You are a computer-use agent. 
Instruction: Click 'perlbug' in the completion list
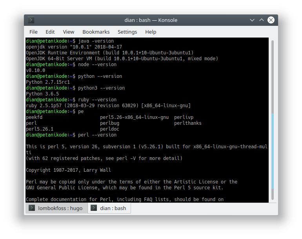pos(109,123)
